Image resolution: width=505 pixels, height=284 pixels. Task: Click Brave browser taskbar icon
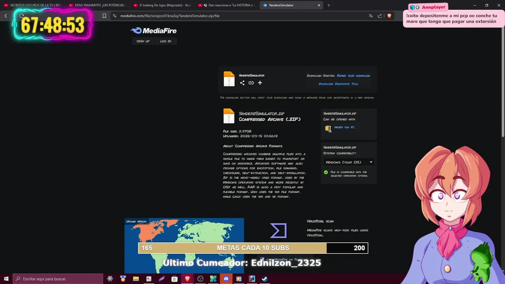pyautogui.click(x=187, y=279)
